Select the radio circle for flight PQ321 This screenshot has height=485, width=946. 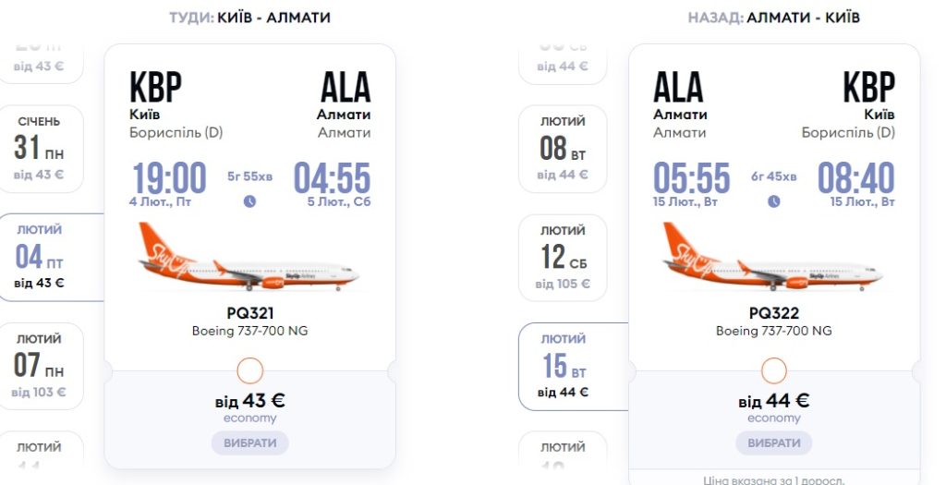point(250,371)
